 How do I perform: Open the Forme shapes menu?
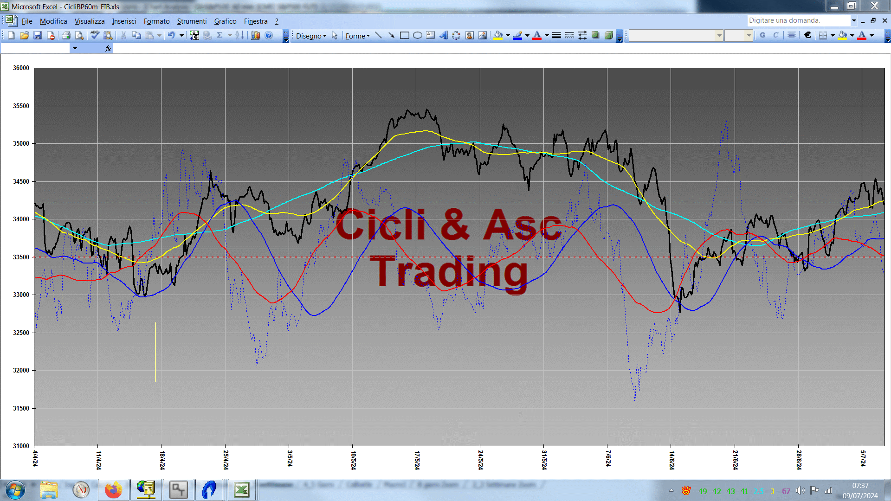click(357, 36)
